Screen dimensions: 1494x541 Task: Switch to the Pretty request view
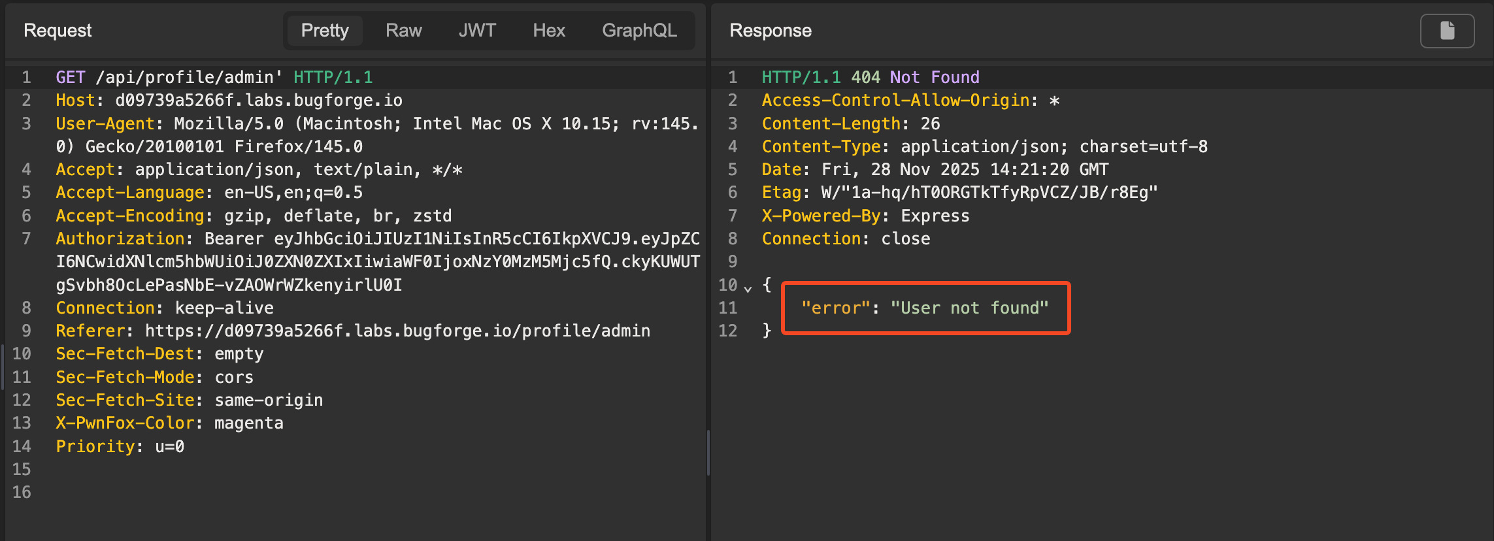tap(324, 31)
